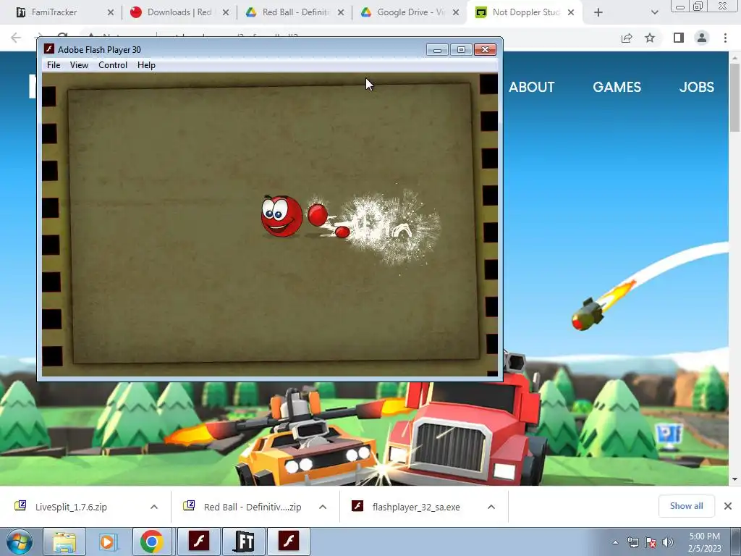Close the Adobe Flash Player window
This screenshot has width=741, height=556.
coord(485,50)
